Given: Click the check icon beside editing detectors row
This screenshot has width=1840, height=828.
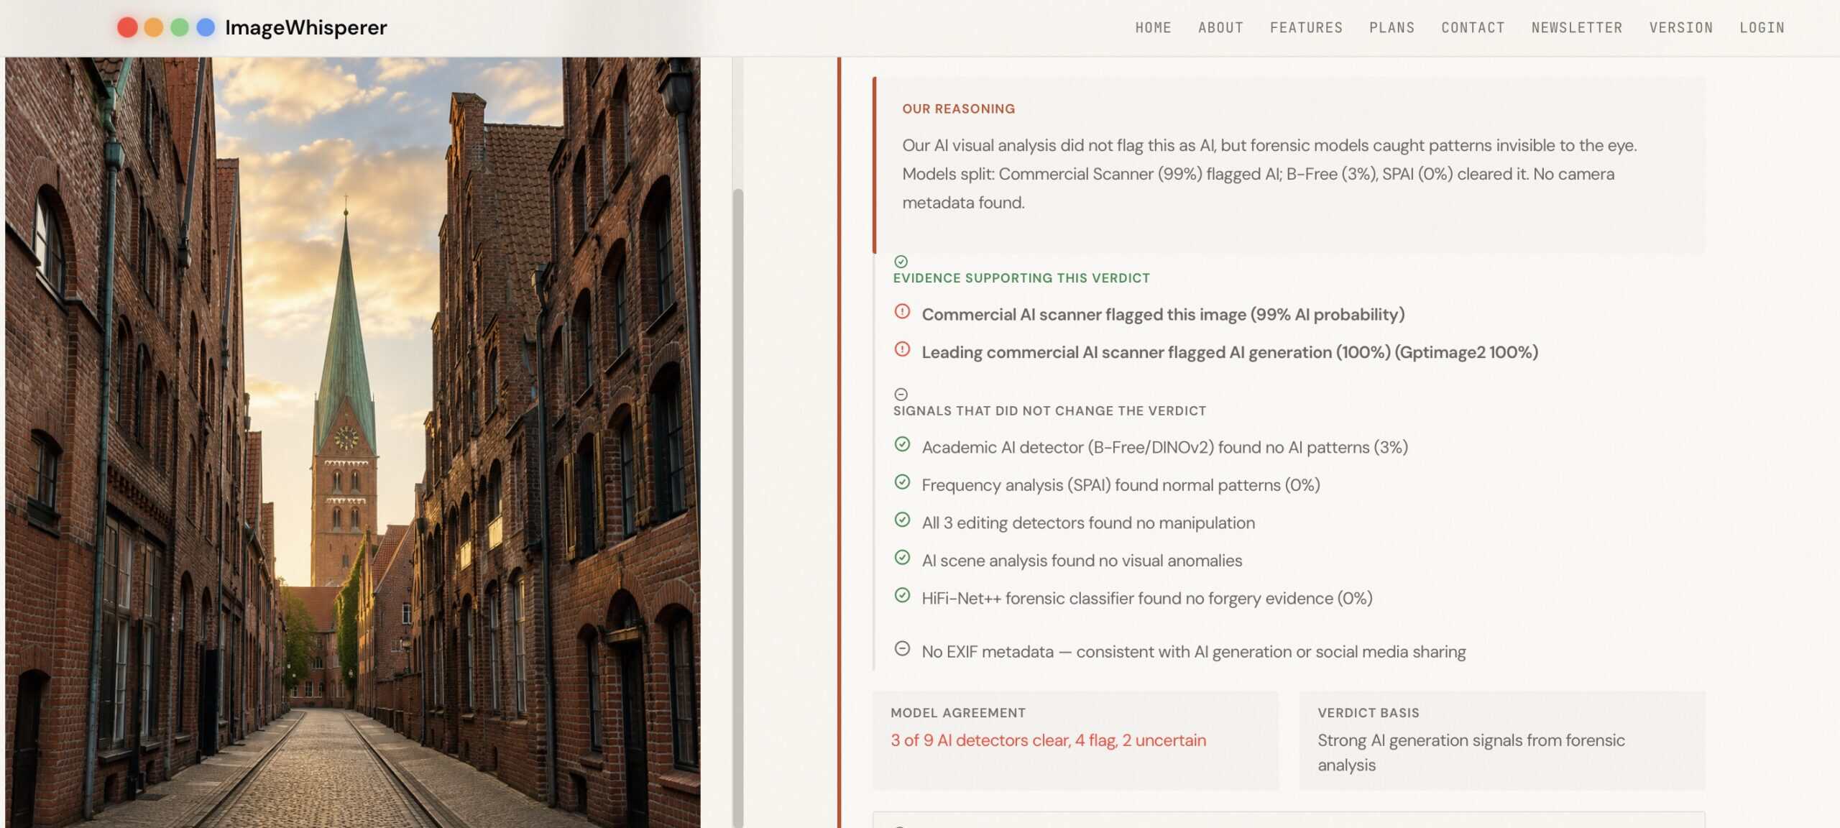Looking at the screenshot, I should (x=902, y=520).
